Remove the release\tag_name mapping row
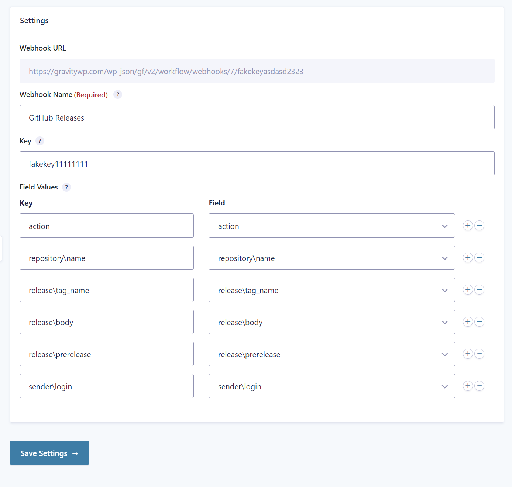The height and width of the screenshot is (487, 512). pyautogui.click(x=479, y=290)
